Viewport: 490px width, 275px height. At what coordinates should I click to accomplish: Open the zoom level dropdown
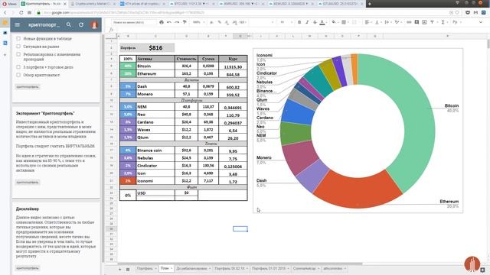[x=198, y=22]
